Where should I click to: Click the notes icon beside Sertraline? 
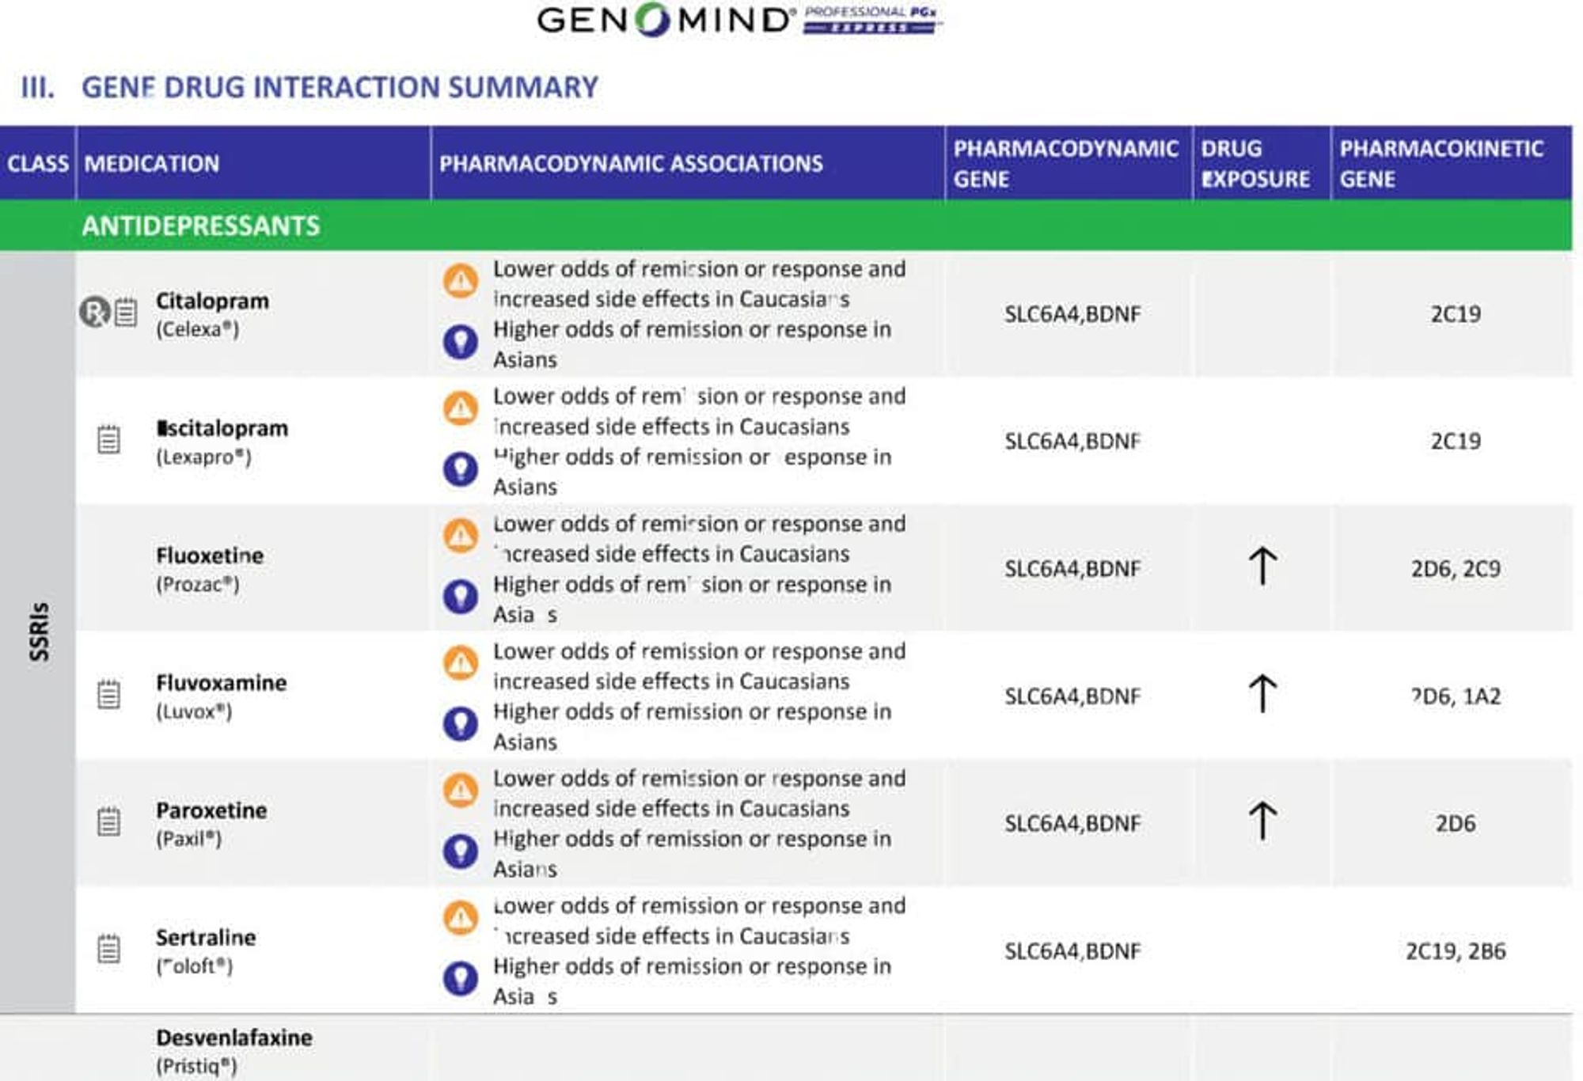coord(108,949)
